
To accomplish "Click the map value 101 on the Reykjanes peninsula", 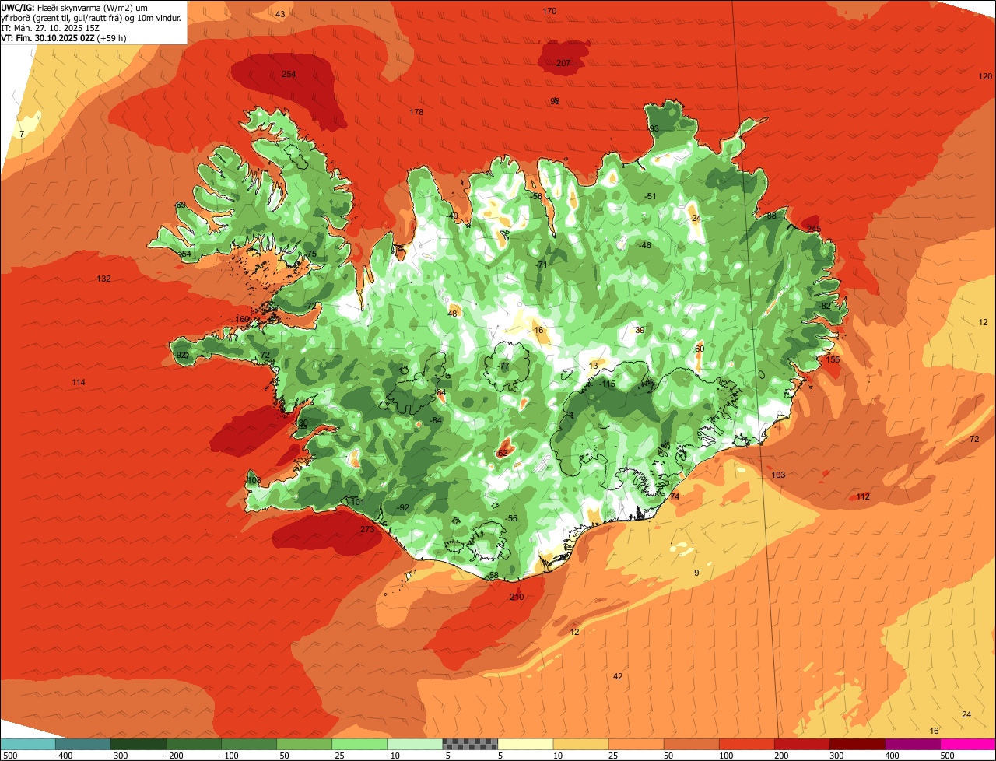I will coord(358,502).
